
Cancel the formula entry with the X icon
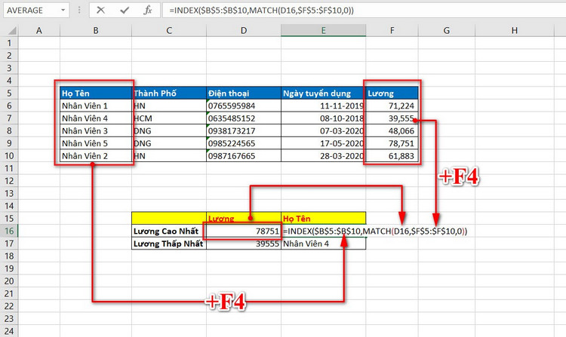(100, 10)
